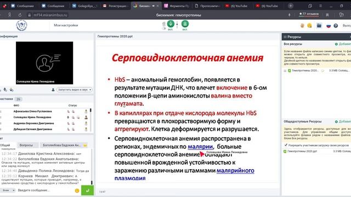The image size is (351, 197).
Task: Follow the малярии hyperlink on the slide
Action: coord(200,147)
